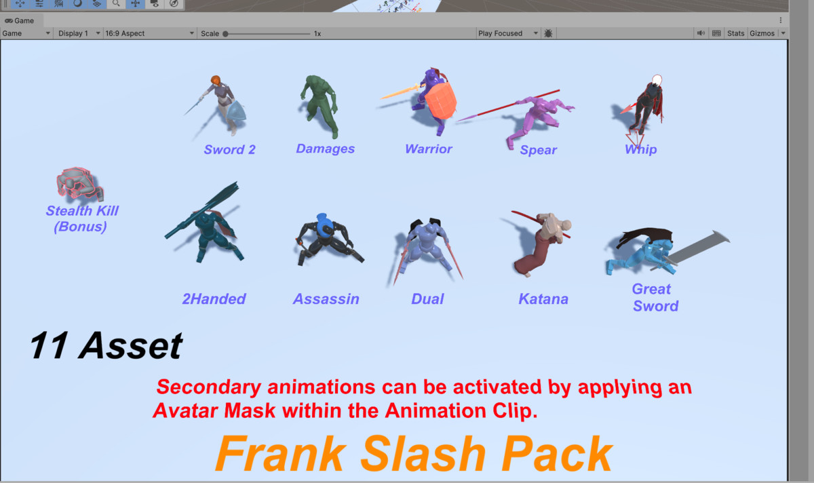Click the warning highlight icon beside Play Focused

(x=547, y=33)
